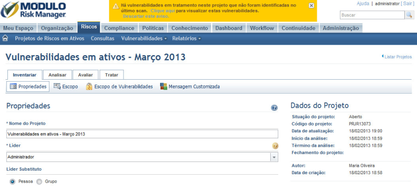Click update date 18/02/2013 19:00
417x186 pixels.
pos(366,131)
